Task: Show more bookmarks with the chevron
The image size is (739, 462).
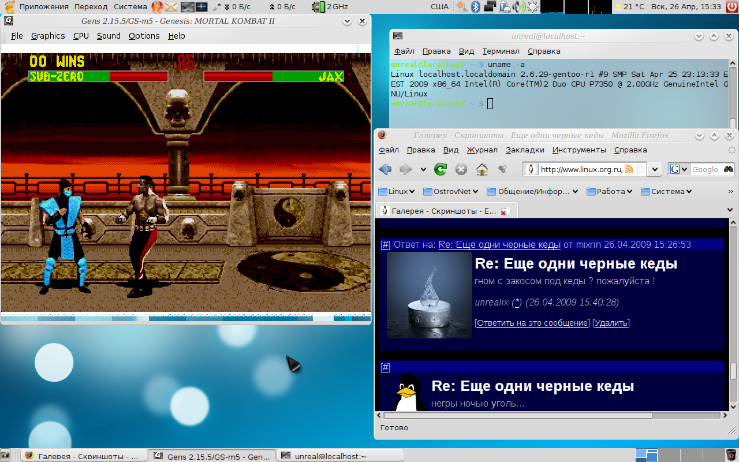Action: pyautogui.click(x=730, y=192)
